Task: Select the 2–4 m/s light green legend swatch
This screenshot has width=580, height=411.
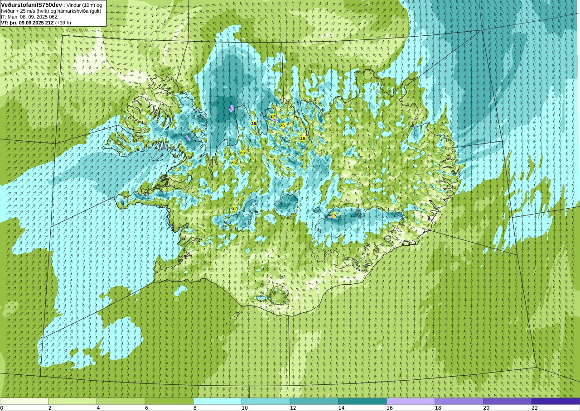Action: click(x=72, y=401)
